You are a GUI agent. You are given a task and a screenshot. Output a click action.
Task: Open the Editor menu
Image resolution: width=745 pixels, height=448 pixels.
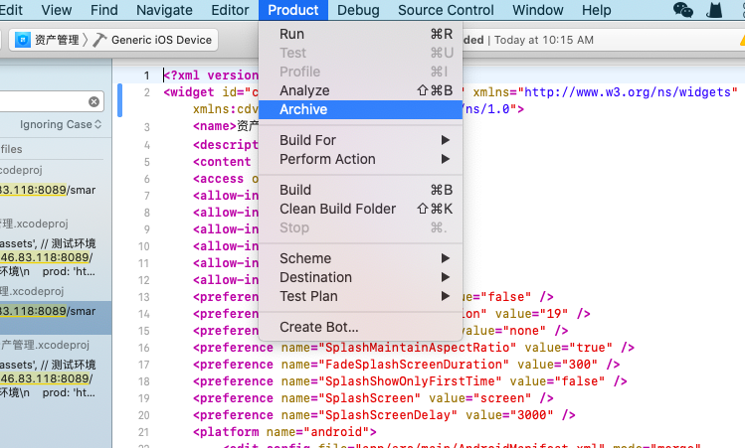pyautogui.click(x=230, y=10)
